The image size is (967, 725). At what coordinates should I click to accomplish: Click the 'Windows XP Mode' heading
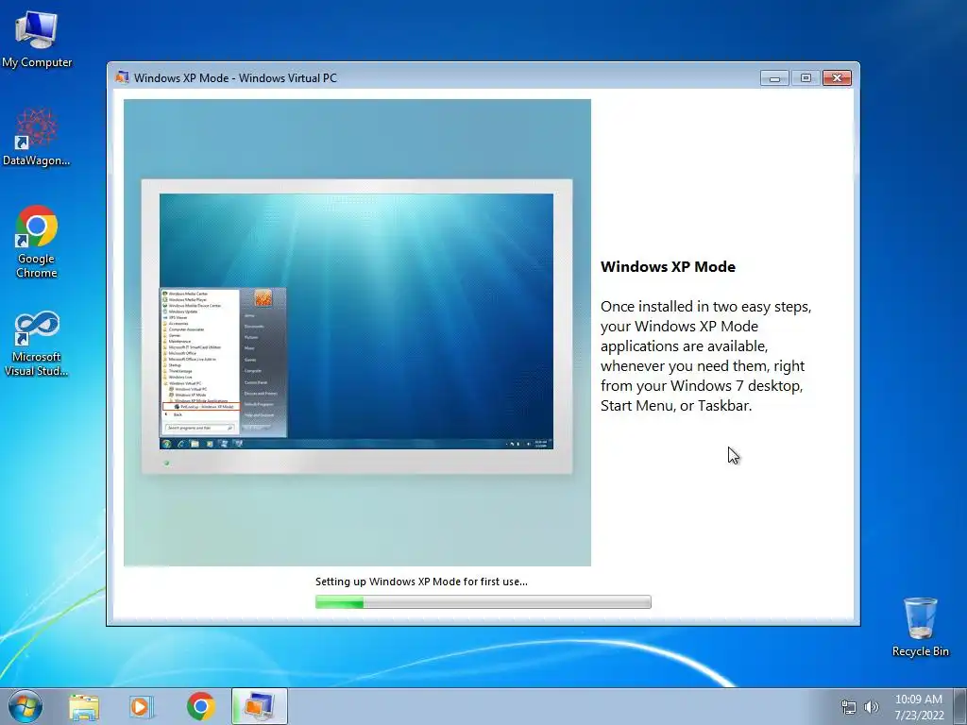coord(668,267)
